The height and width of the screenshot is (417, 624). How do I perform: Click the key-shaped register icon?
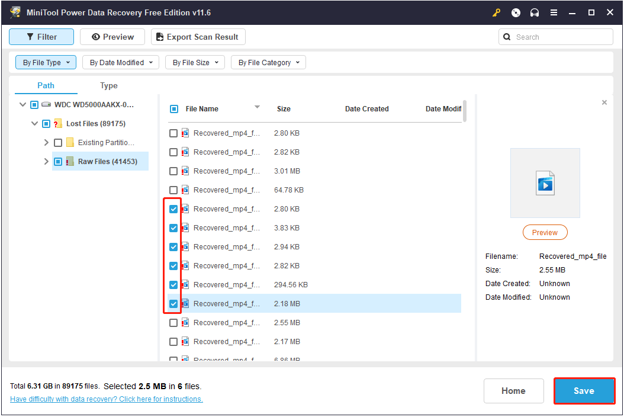tap(496, 13)
